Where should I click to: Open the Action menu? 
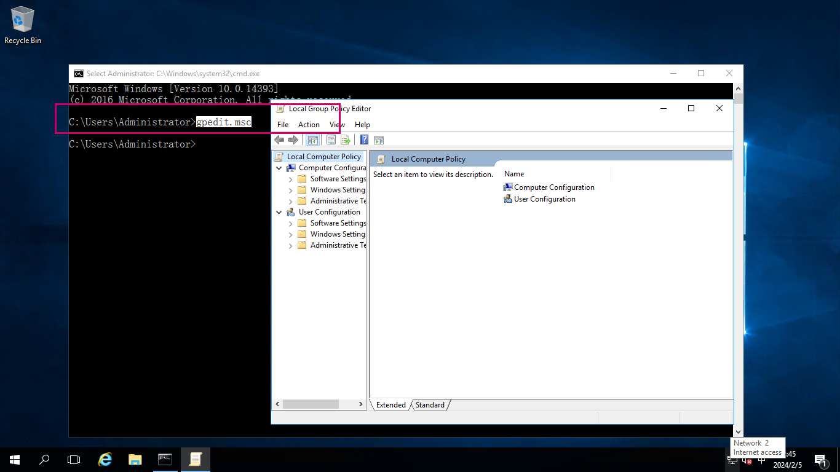(x=309, y=125)
